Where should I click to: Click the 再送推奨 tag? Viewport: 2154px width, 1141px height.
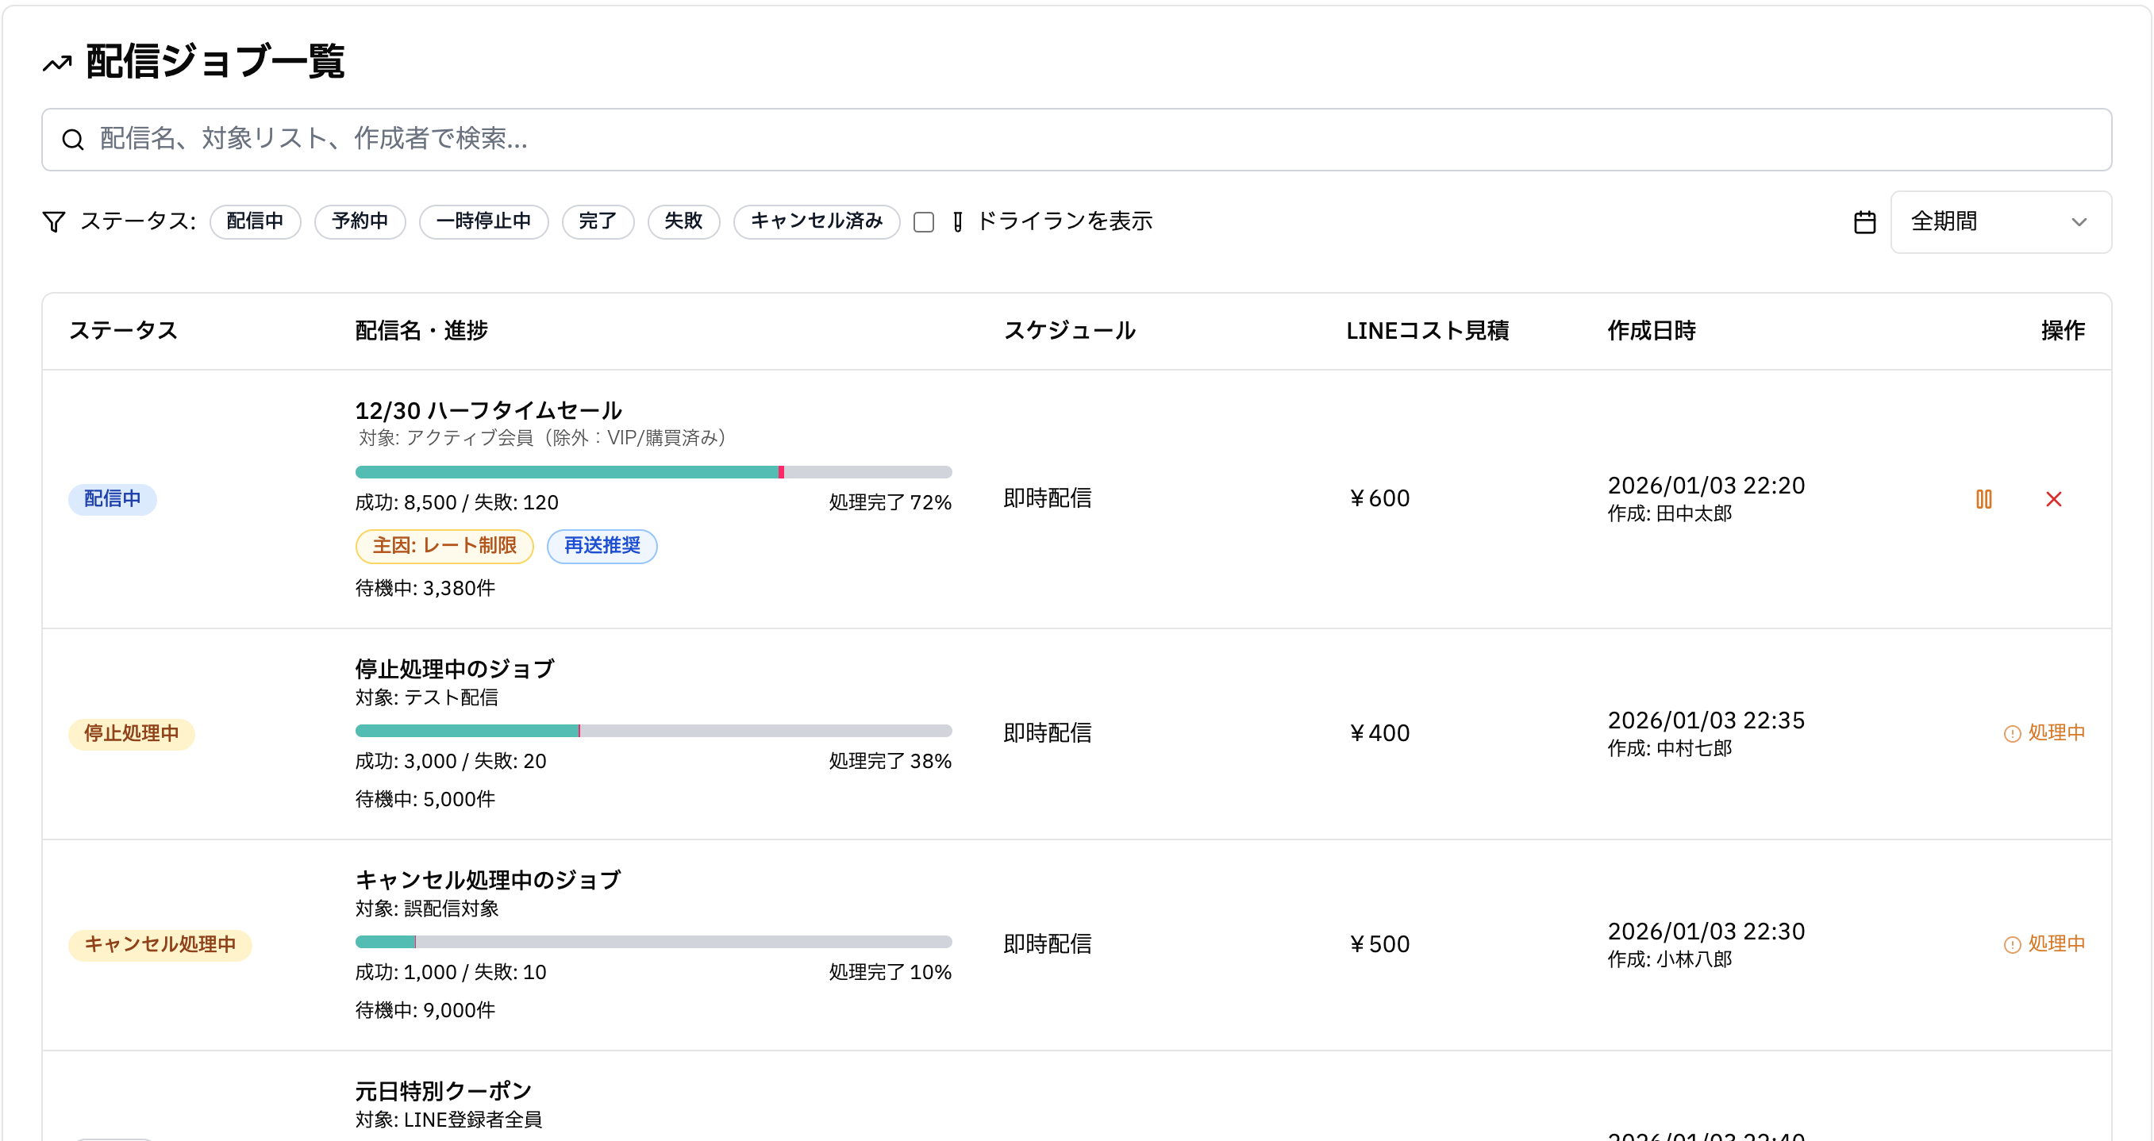(x=602, y=547)
